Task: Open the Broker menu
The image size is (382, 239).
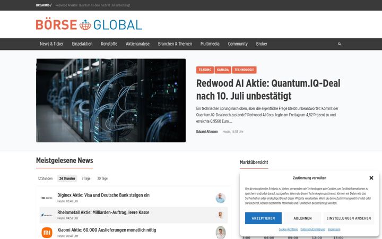Action: (x=262, y=44)
